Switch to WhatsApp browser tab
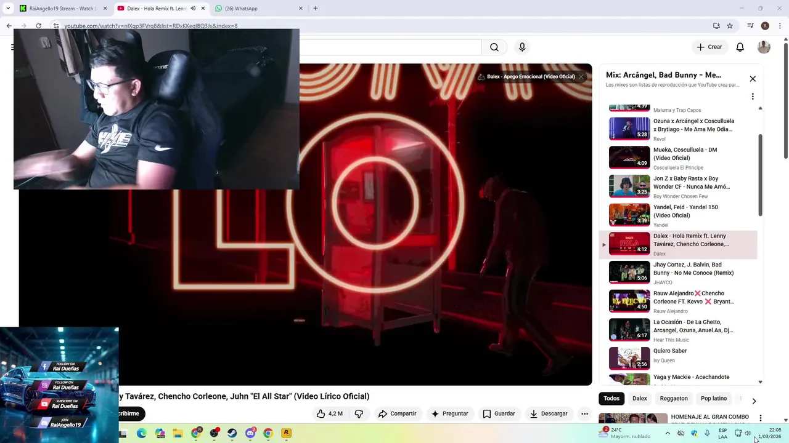This screenshot has width=789, height=443. tap(259, 9)
